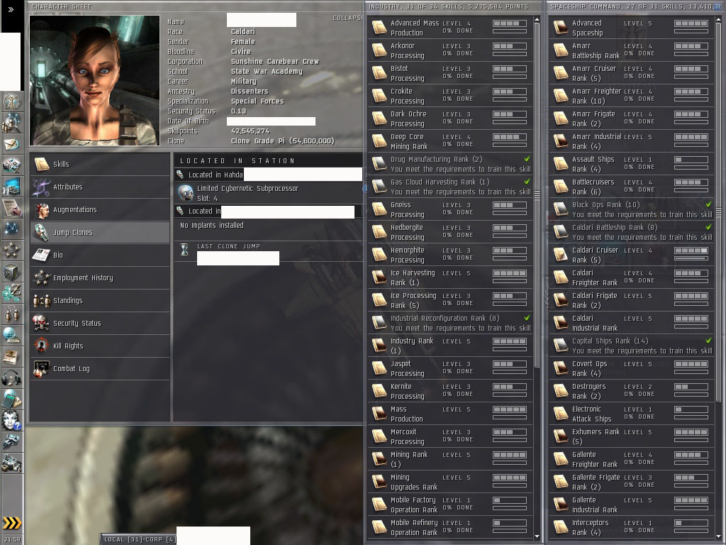Click the Mining Upgrades level bar
The width and height of the screenshot is (726, 545).
(509, 478)
